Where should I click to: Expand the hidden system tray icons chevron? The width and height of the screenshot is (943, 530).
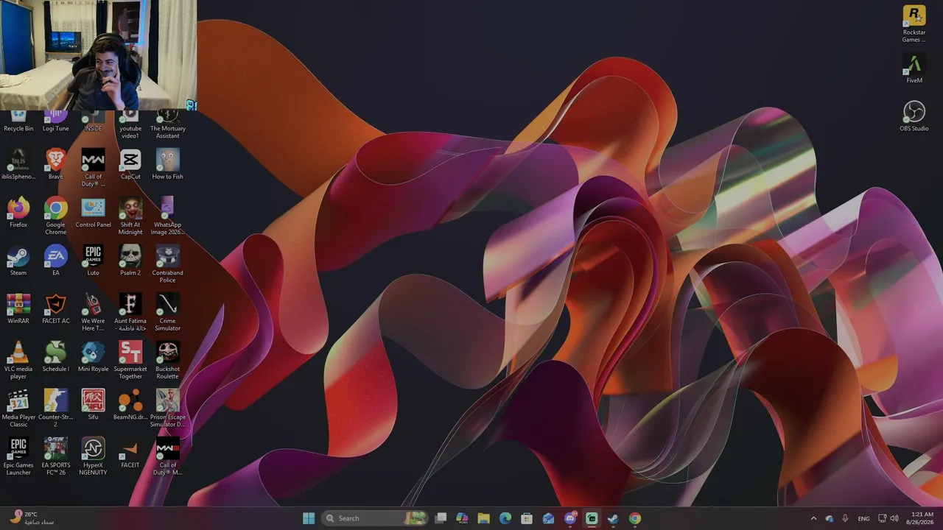(813, 518)
